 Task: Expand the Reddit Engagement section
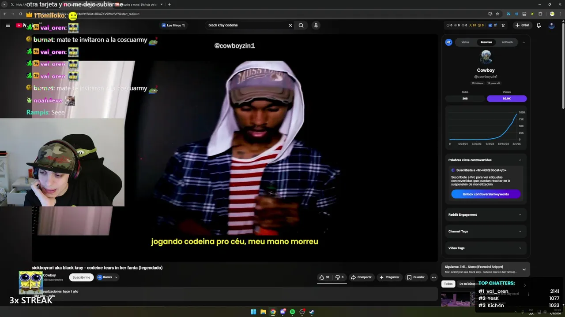click(x=486, y=214)
